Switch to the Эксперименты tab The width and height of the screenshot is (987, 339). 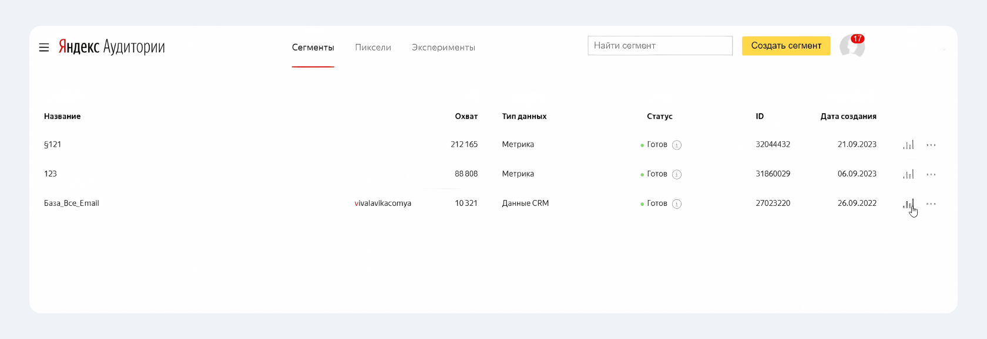(444, 48)
